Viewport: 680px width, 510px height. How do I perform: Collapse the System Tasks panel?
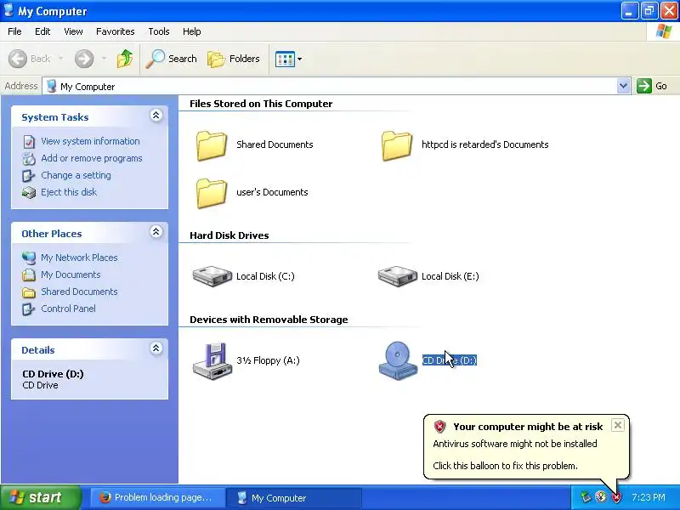pos(156,116)
